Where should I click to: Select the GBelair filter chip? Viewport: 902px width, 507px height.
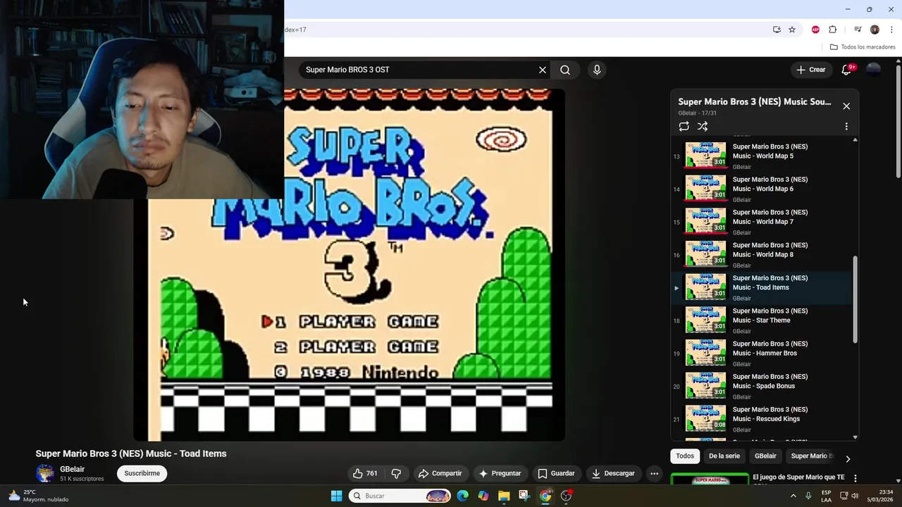[765, 456]
